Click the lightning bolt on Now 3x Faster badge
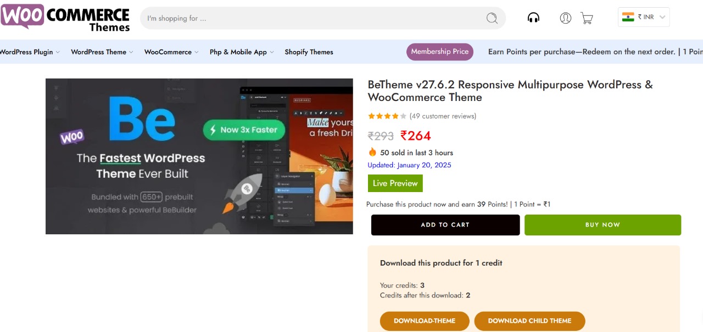The image size is (703, 332). click(214, 130)
